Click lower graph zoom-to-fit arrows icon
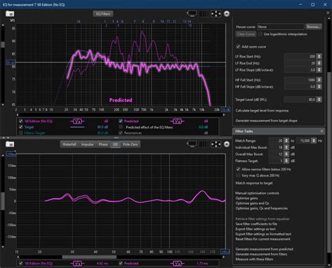The width and height of the screenshot is (332, 268). pyautogui.click(x=216, y=145)
